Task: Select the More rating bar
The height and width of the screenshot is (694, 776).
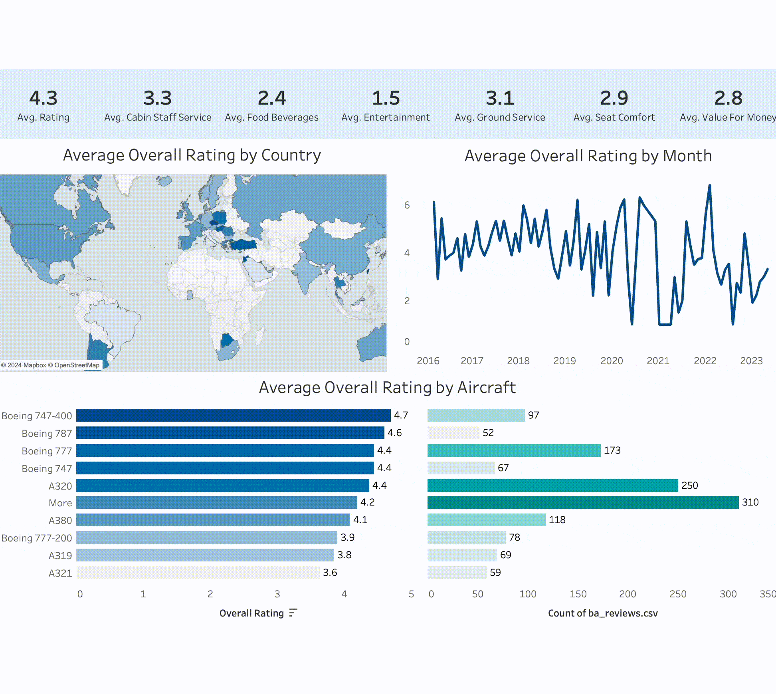Action: (x=217, y=502)
